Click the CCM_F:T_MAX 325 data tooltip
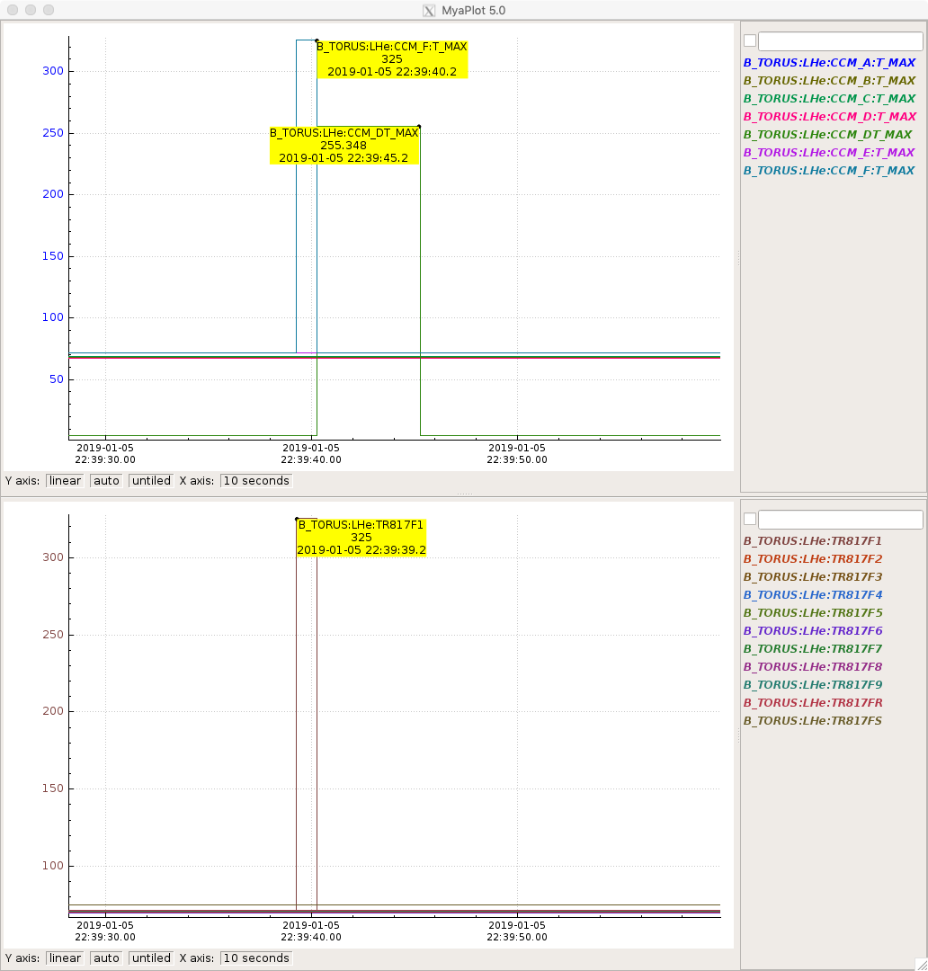928x971 pixels. pyautogui.click(x=392, y=59)
